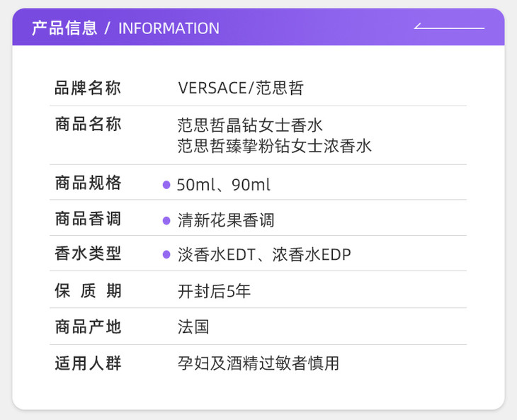Select the VERSACE/范思哲 brand value
517x420 pixels.
pyautogui.click(x=241, y=89)
